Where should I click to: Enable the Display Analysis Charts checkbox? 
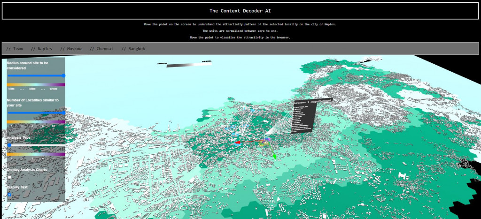(9, 177)
